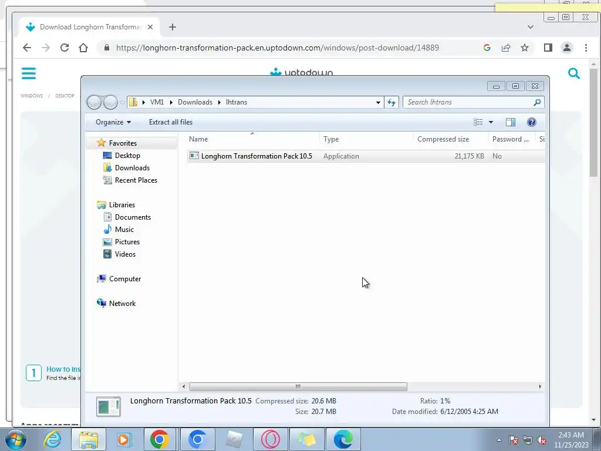Image resolution: width=601 pixels, height=451 pixels.
Task: Open Chrome three-dot menu
Action: 586,48
